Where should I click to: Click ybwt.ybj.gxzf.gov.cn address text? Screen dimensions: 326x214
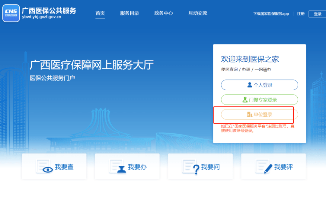42,17
